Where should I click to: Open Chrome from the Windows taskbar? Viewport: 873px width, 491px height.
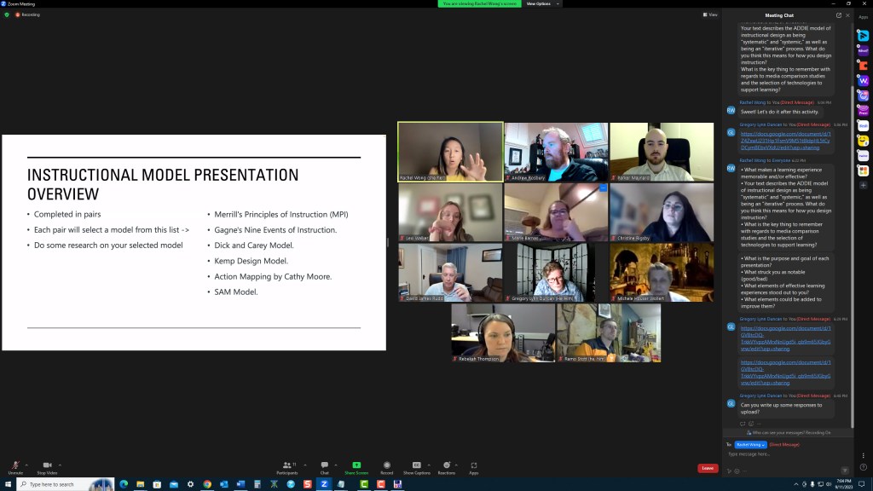click(207, 484)
